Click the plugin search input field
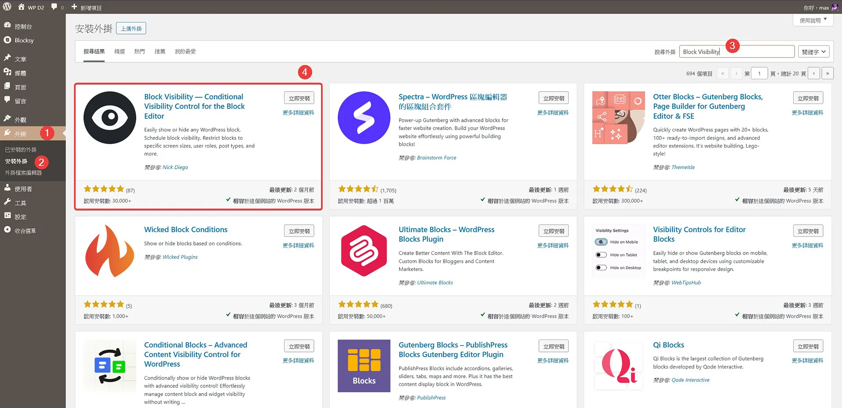This screenshot has width=842, height=408. coord(737,52)
